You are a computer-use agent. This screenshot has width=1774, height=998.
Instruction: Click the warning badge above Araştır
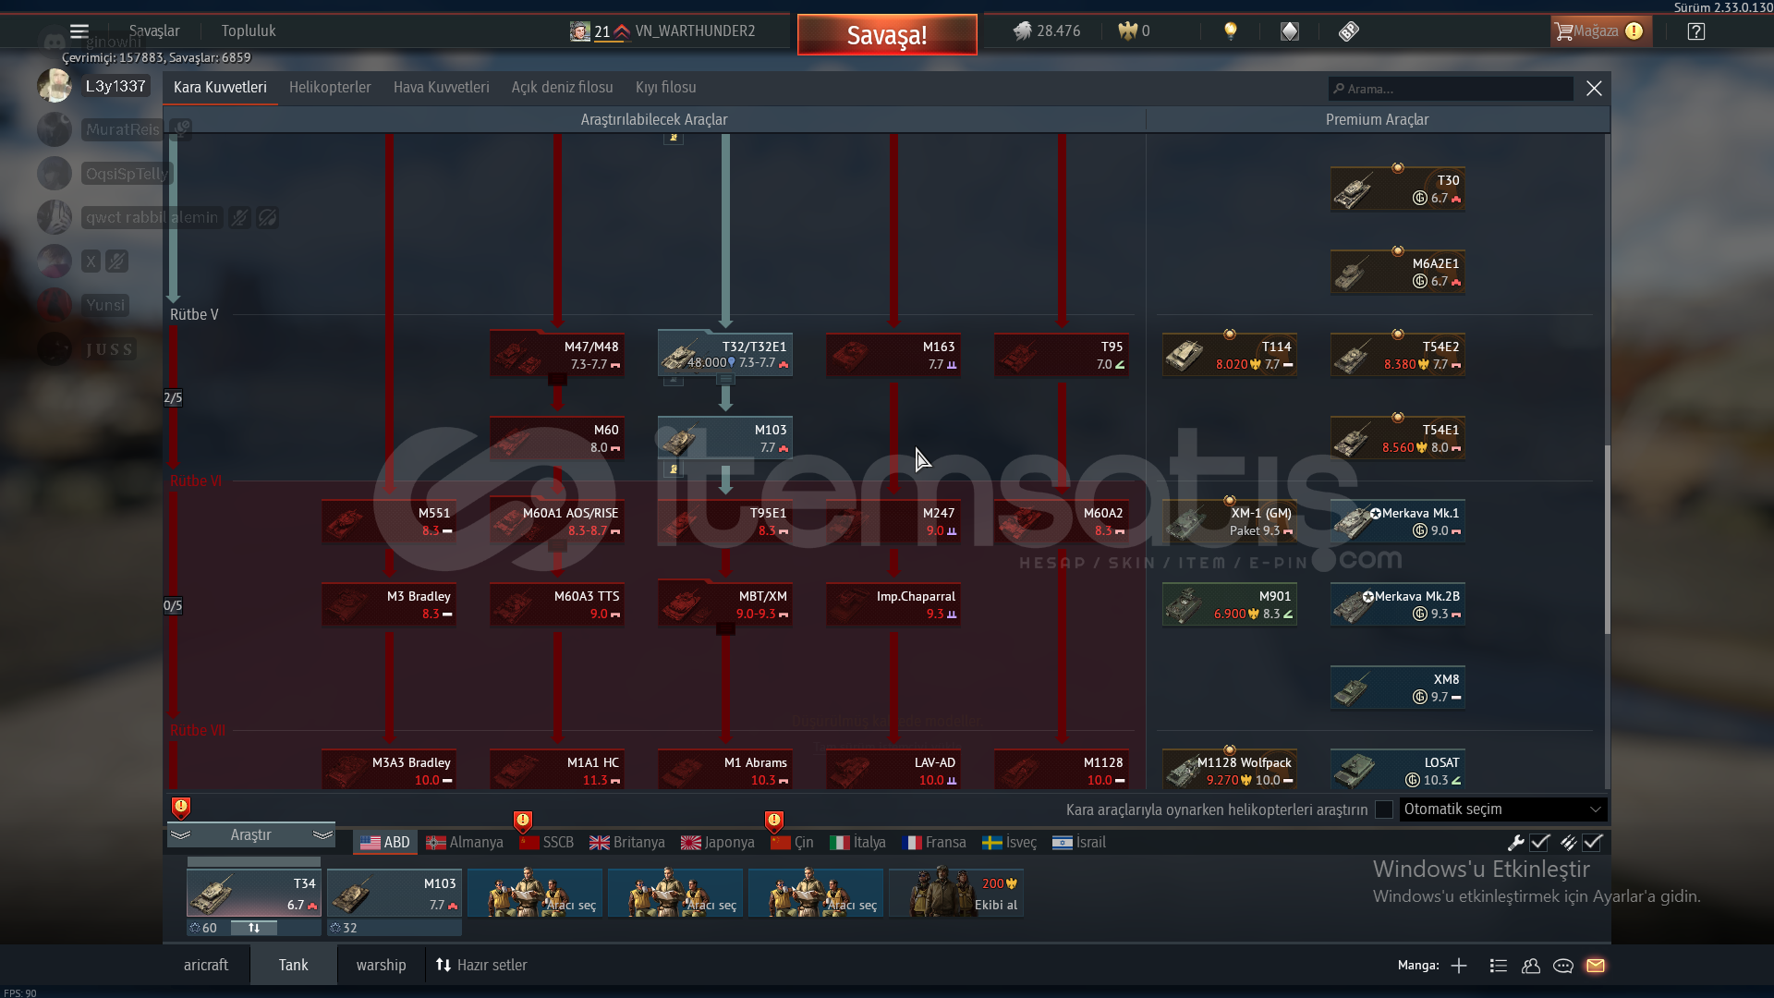click(x=181, y=809)
